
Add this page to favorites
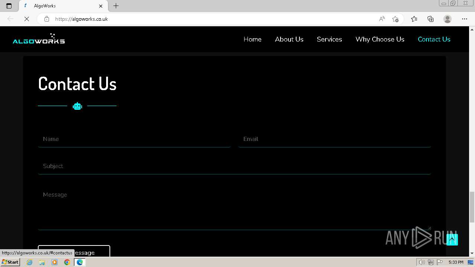pos(395,19)
